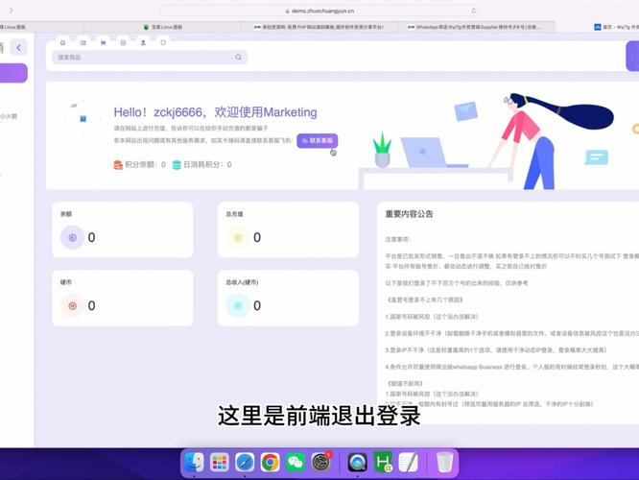Click the red icon in 硬币 card
Viewport: 639px width, 480px height.
point(73,305)
